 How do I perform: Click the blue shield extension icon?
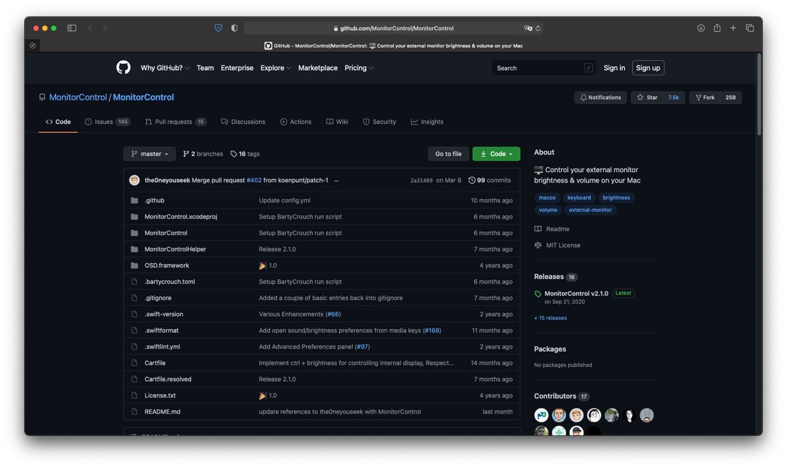(218, 28)
